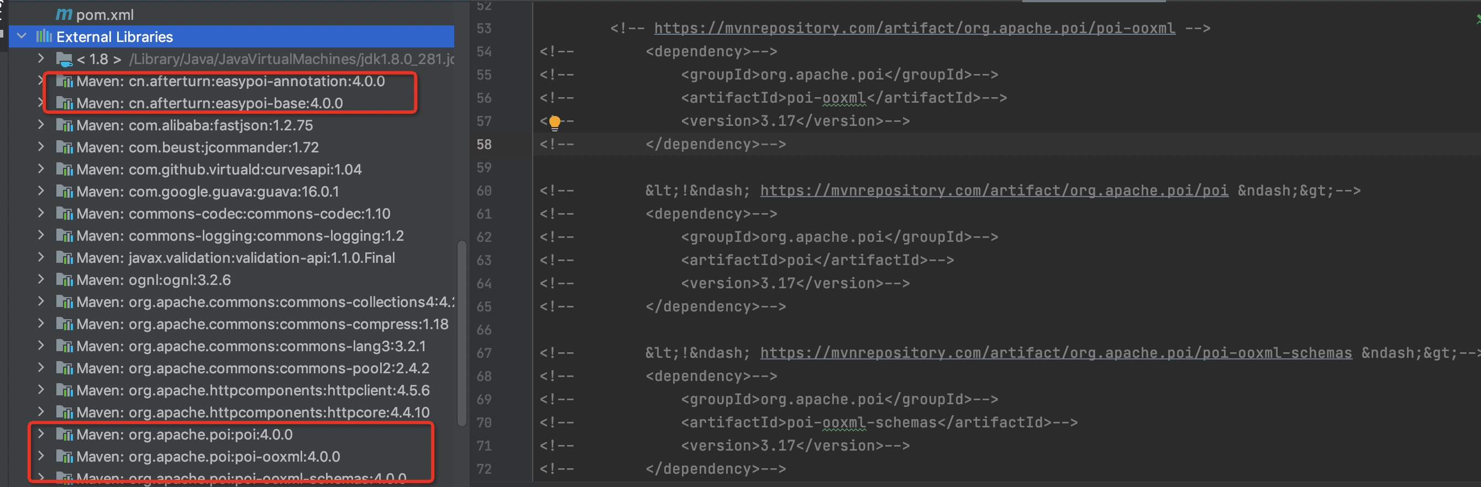
Task: Select the Maven fastjson:1.2.75 row label
Action: click(195, 125)
